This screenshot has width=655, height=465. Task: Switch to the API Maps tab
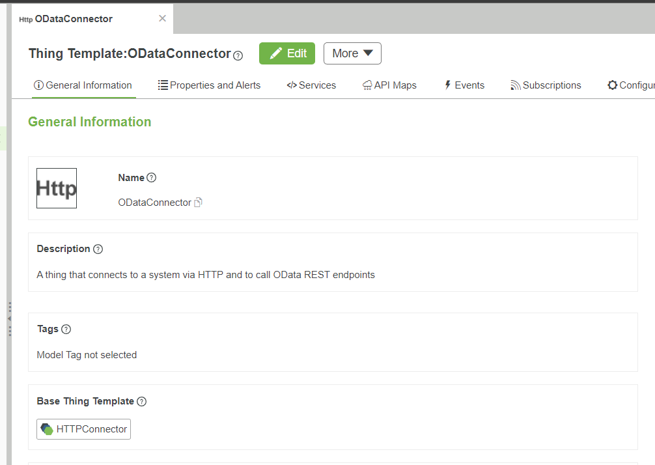(389, 85)
